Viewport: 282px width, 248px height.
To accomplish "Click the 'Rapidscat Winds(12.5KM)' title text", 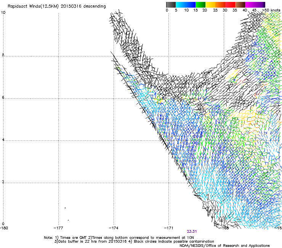I will 33,6.
